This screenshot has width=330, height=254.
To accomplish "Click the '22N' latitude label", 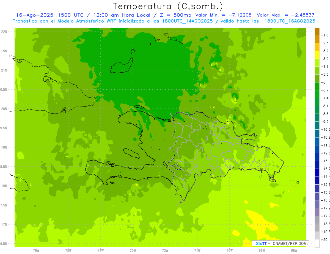I will coord(4,32).
